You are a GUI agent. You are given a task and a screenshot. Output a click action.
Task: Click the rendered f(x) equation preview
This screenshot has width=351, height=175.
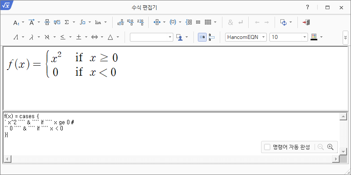[x=62, y=64]
